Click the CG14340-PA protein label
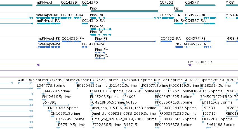The height and width of the screenshot is (129, 238). [x=93, y=44]
